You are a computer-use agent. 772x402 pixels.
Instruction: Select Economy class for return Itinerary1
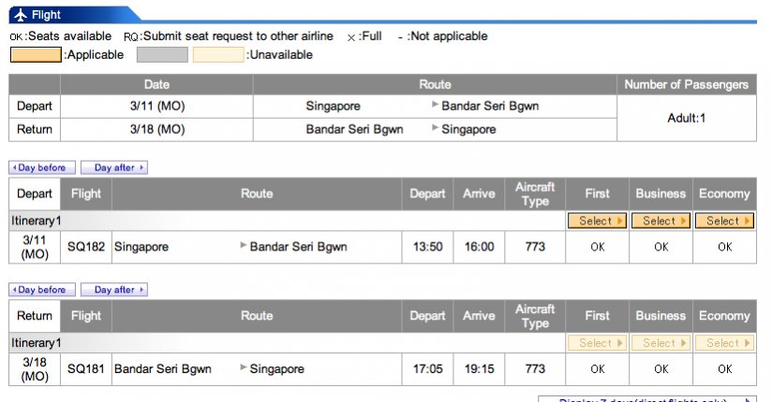click(x=724, y=343)
